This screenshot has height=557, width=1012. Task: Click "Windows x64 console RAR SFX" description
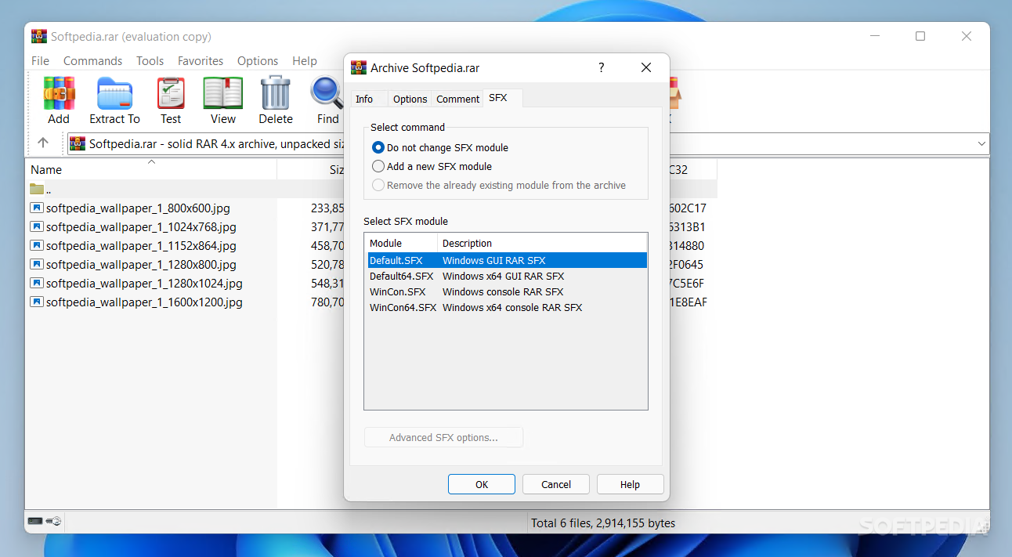click(512, 307)
